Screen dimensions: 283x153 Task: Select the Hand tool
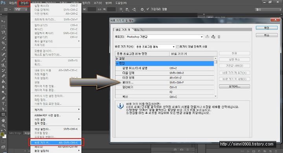click(x=3, y=120)
